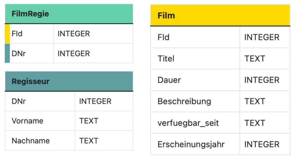This screenshot has height=158, width=294.
Task: Click the FilmRegie table header
Action: [x=30, y=14]
